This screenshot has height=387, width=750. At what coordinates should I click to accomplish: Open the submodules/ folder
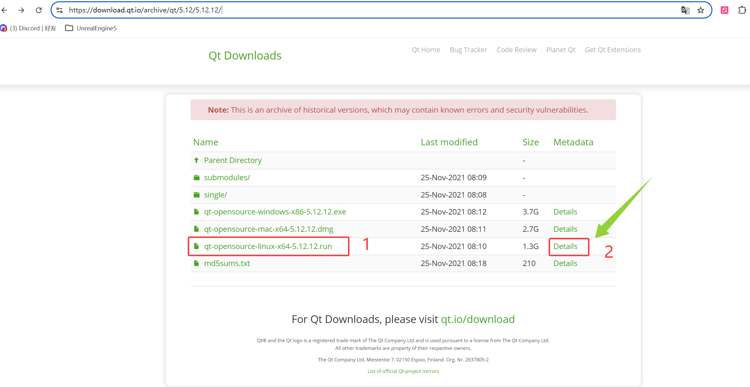(227, 177)
